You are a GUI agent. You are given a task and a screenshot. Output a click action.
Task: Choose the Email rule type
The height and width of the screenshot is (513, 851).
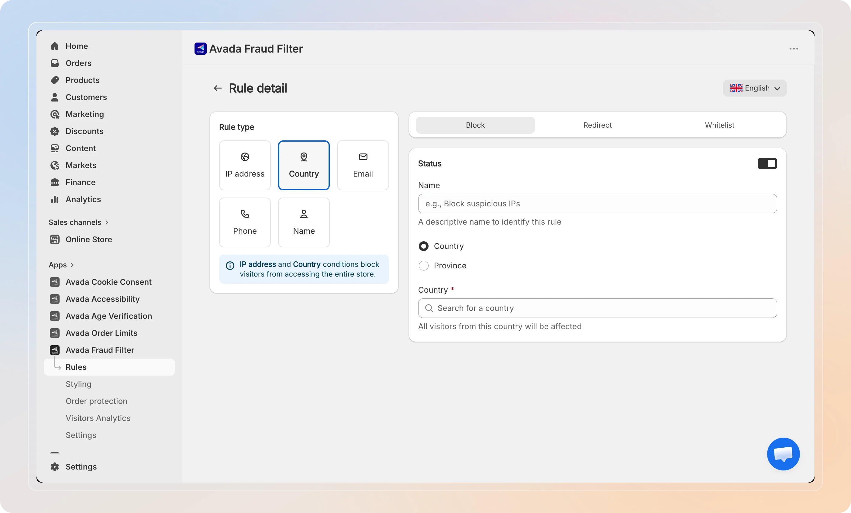[x=363, y=165]
